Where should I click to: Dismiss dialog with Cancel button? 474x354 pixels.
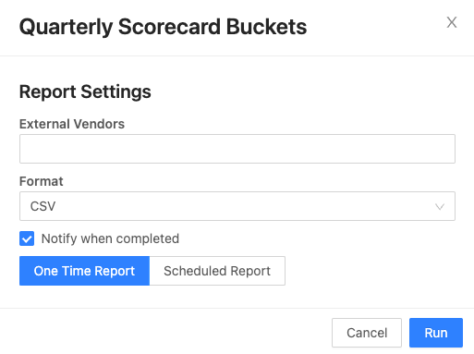pos(367,333)
